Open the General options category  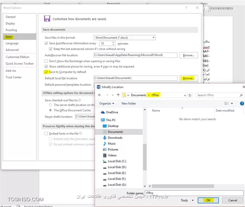coord(10,17)
